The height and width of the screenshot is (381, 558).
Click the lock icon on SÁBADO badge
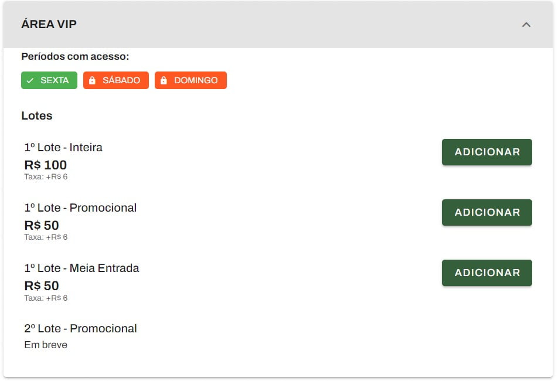click(x=92, y=80)
